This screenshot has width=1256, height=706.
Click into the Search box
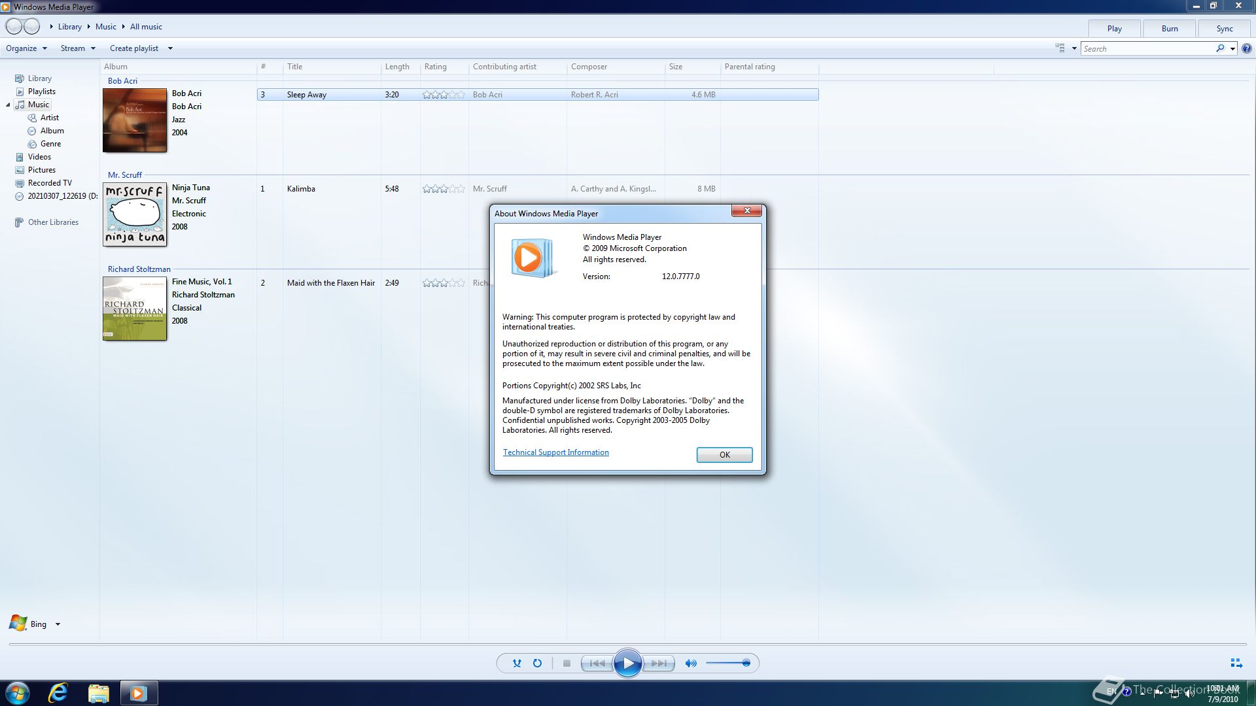(x=1148, y=48)
